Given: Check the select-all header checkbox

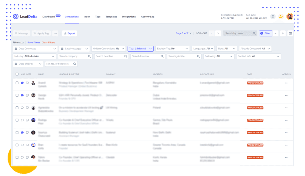Looking at the screenshot, I should point(17,74).
